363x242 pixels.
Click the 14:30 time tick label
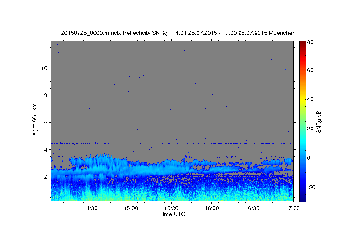(90, 208)
